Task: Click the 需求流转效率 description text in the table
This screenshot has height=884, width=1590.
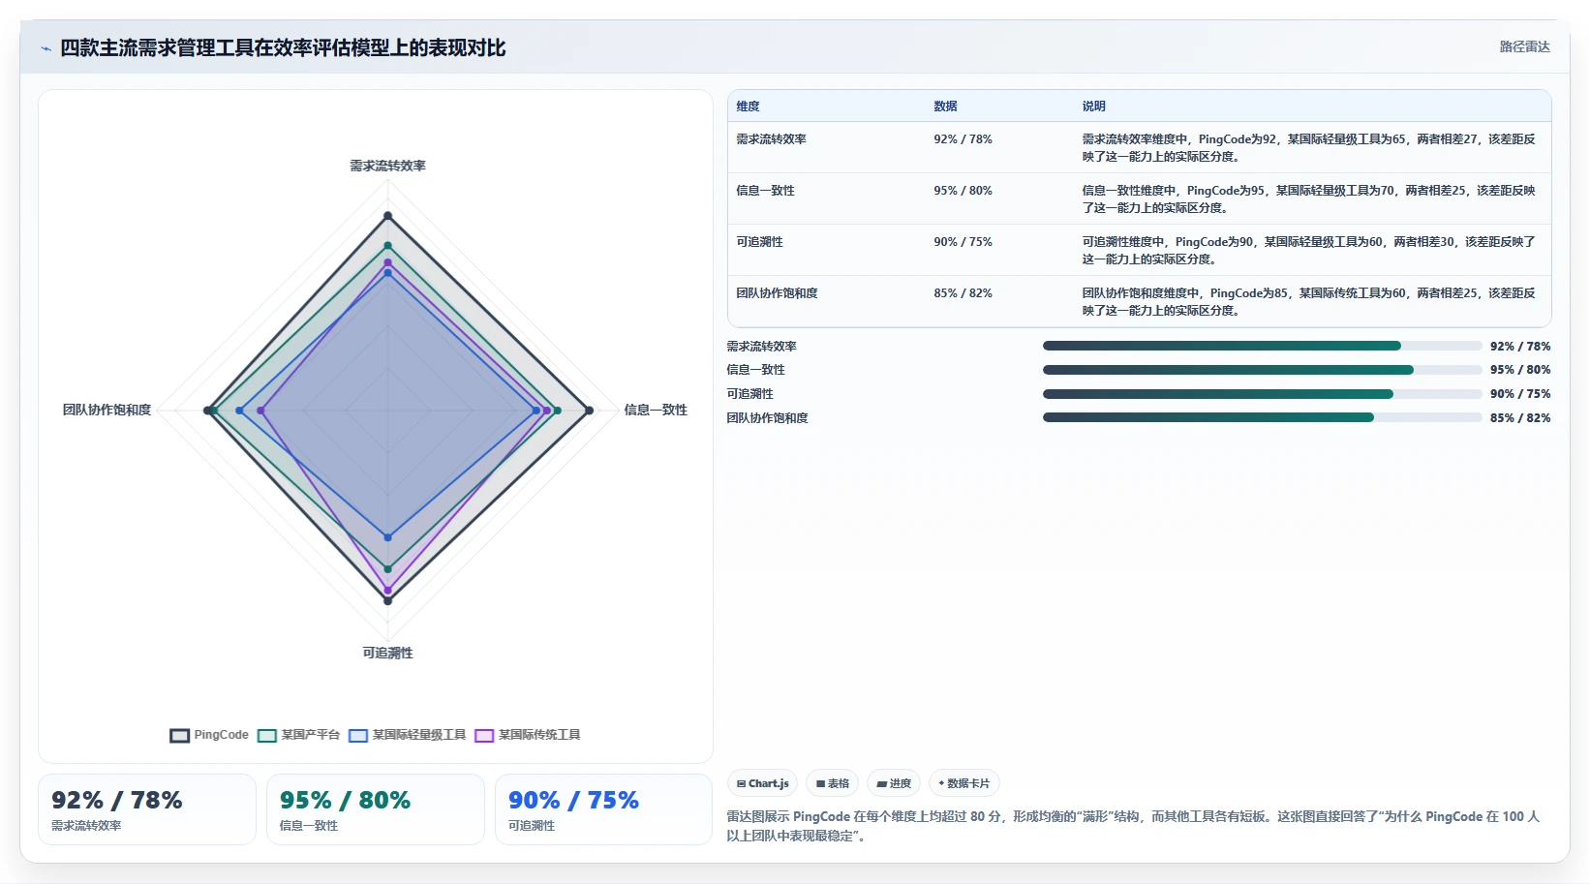Action: click(1308, 148)
